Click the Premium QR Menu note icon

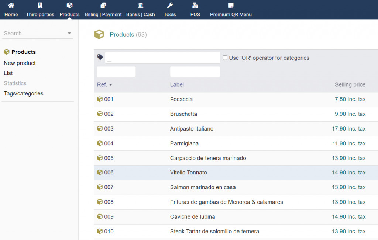pyautogui.click(x=231, y=6)
